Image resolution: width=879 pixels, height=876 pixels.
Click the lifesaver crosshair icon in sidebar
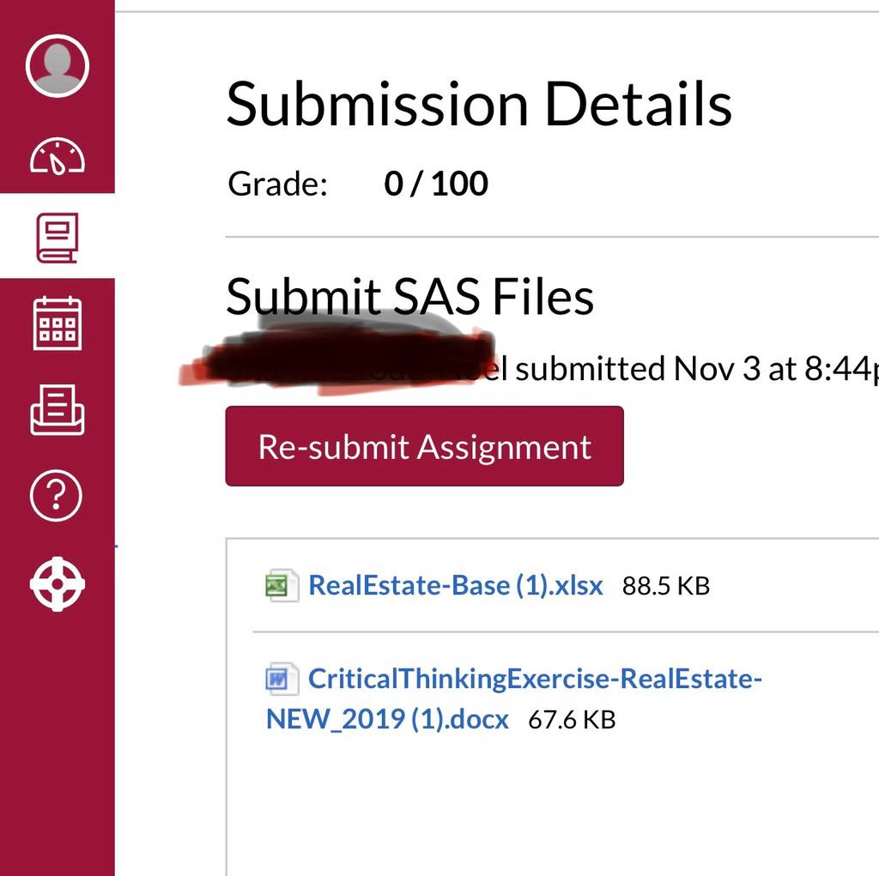point(58,583)
